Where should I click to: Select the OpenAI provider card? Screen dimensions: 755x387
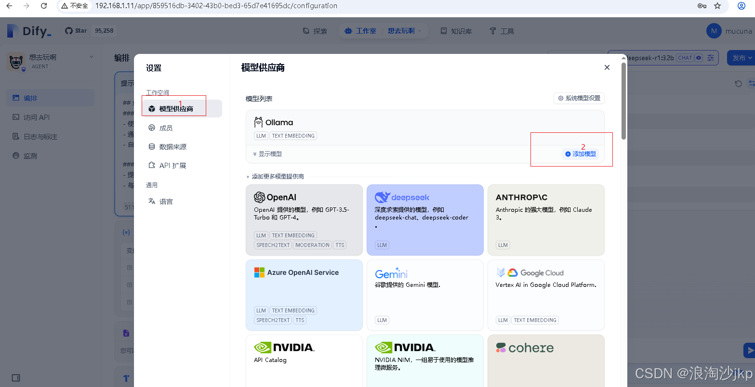[304, 220]
